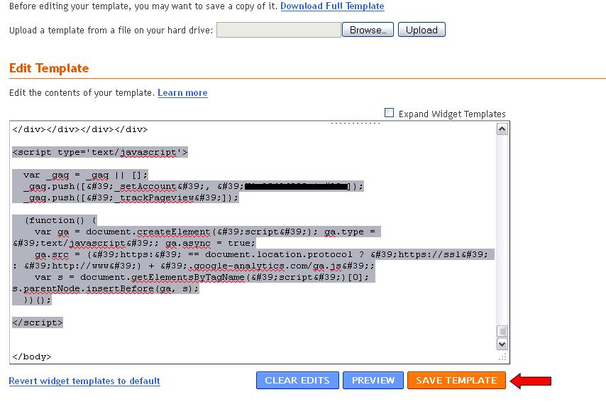The image size is (606, 402).
Task: Click the "<script type='text/javascript'>" line
Action: click(100, 153)
